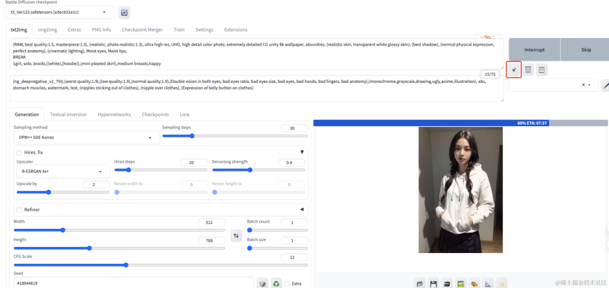Open the styles selection dropdown arrow
609x288 pixels.
589,85
